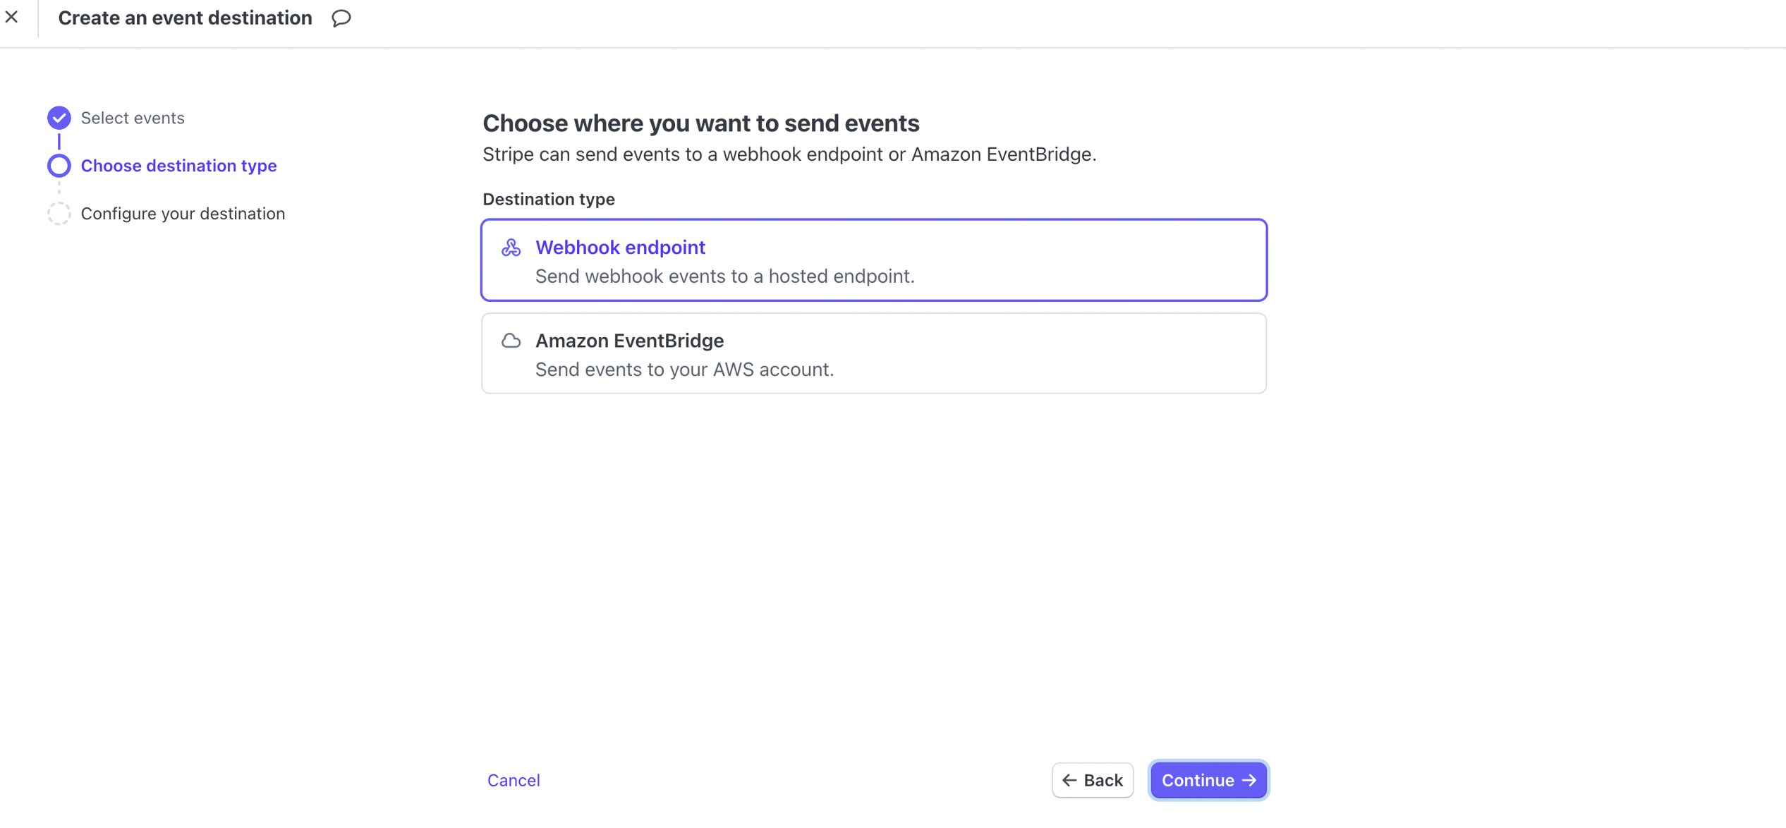
Task: Click the Choose destination type step circle
Action: point(59,166)
